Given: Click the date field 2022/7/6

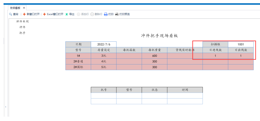Looking at the screenshot, I should (104, 44).
